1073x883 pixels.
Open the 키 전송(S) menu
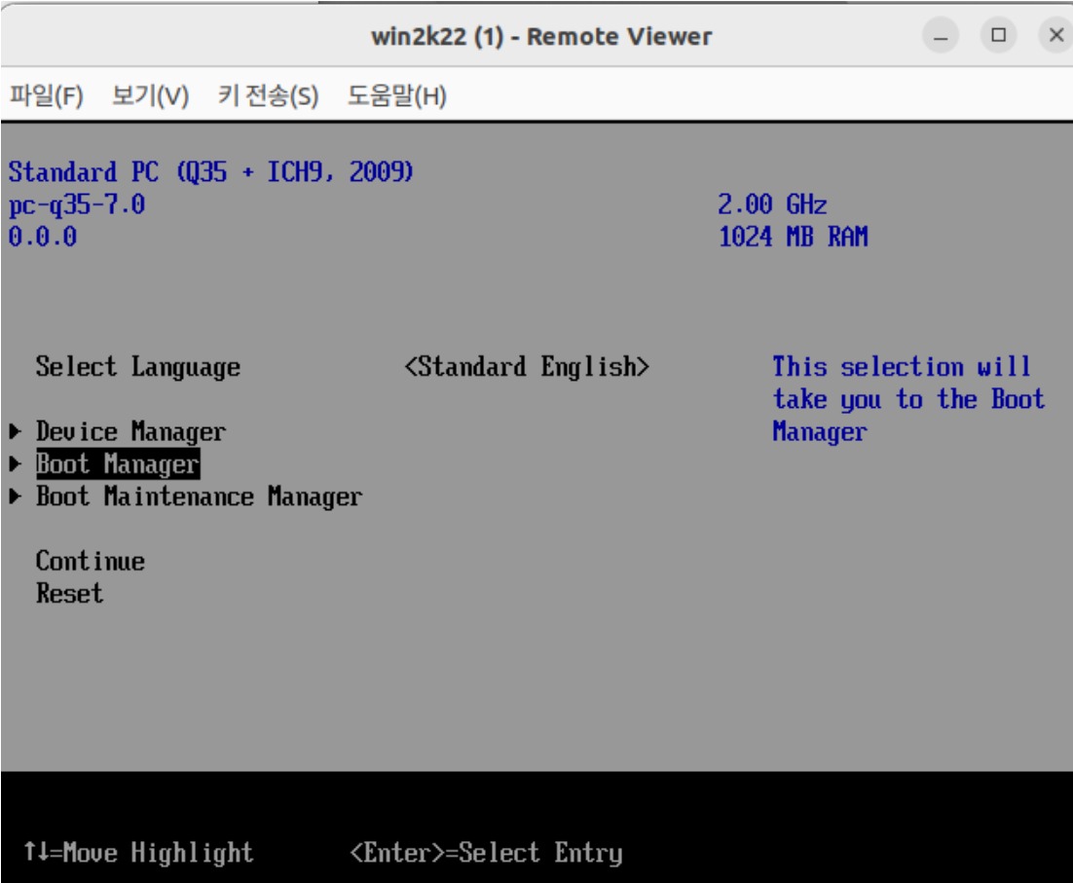[x=269, y=95]
